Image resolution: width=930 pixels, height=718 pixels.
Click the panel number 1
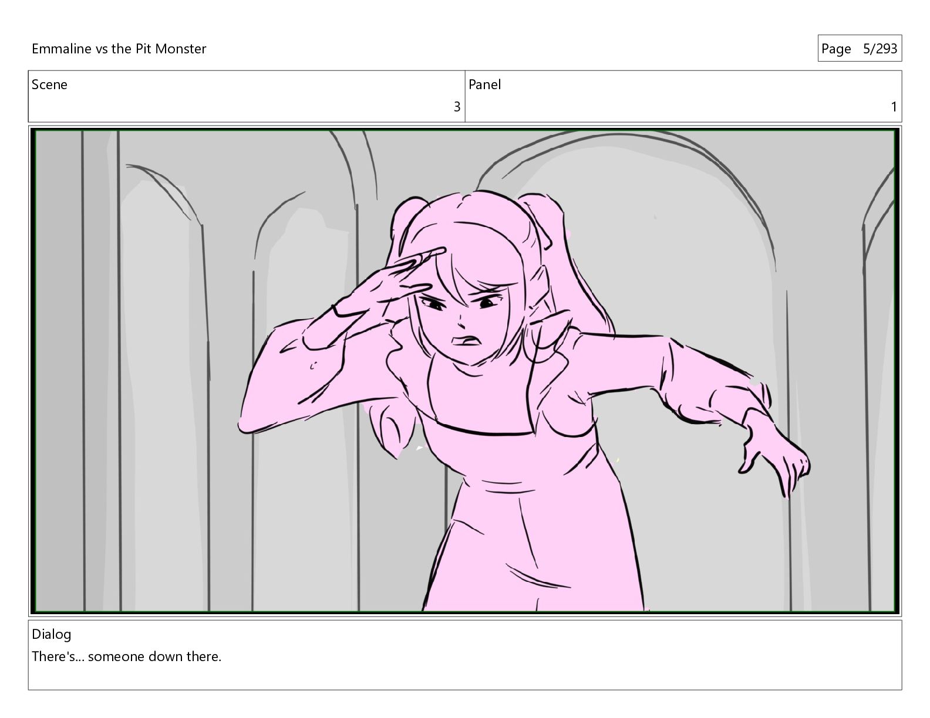pyautogui.click(x=894, y=107)
